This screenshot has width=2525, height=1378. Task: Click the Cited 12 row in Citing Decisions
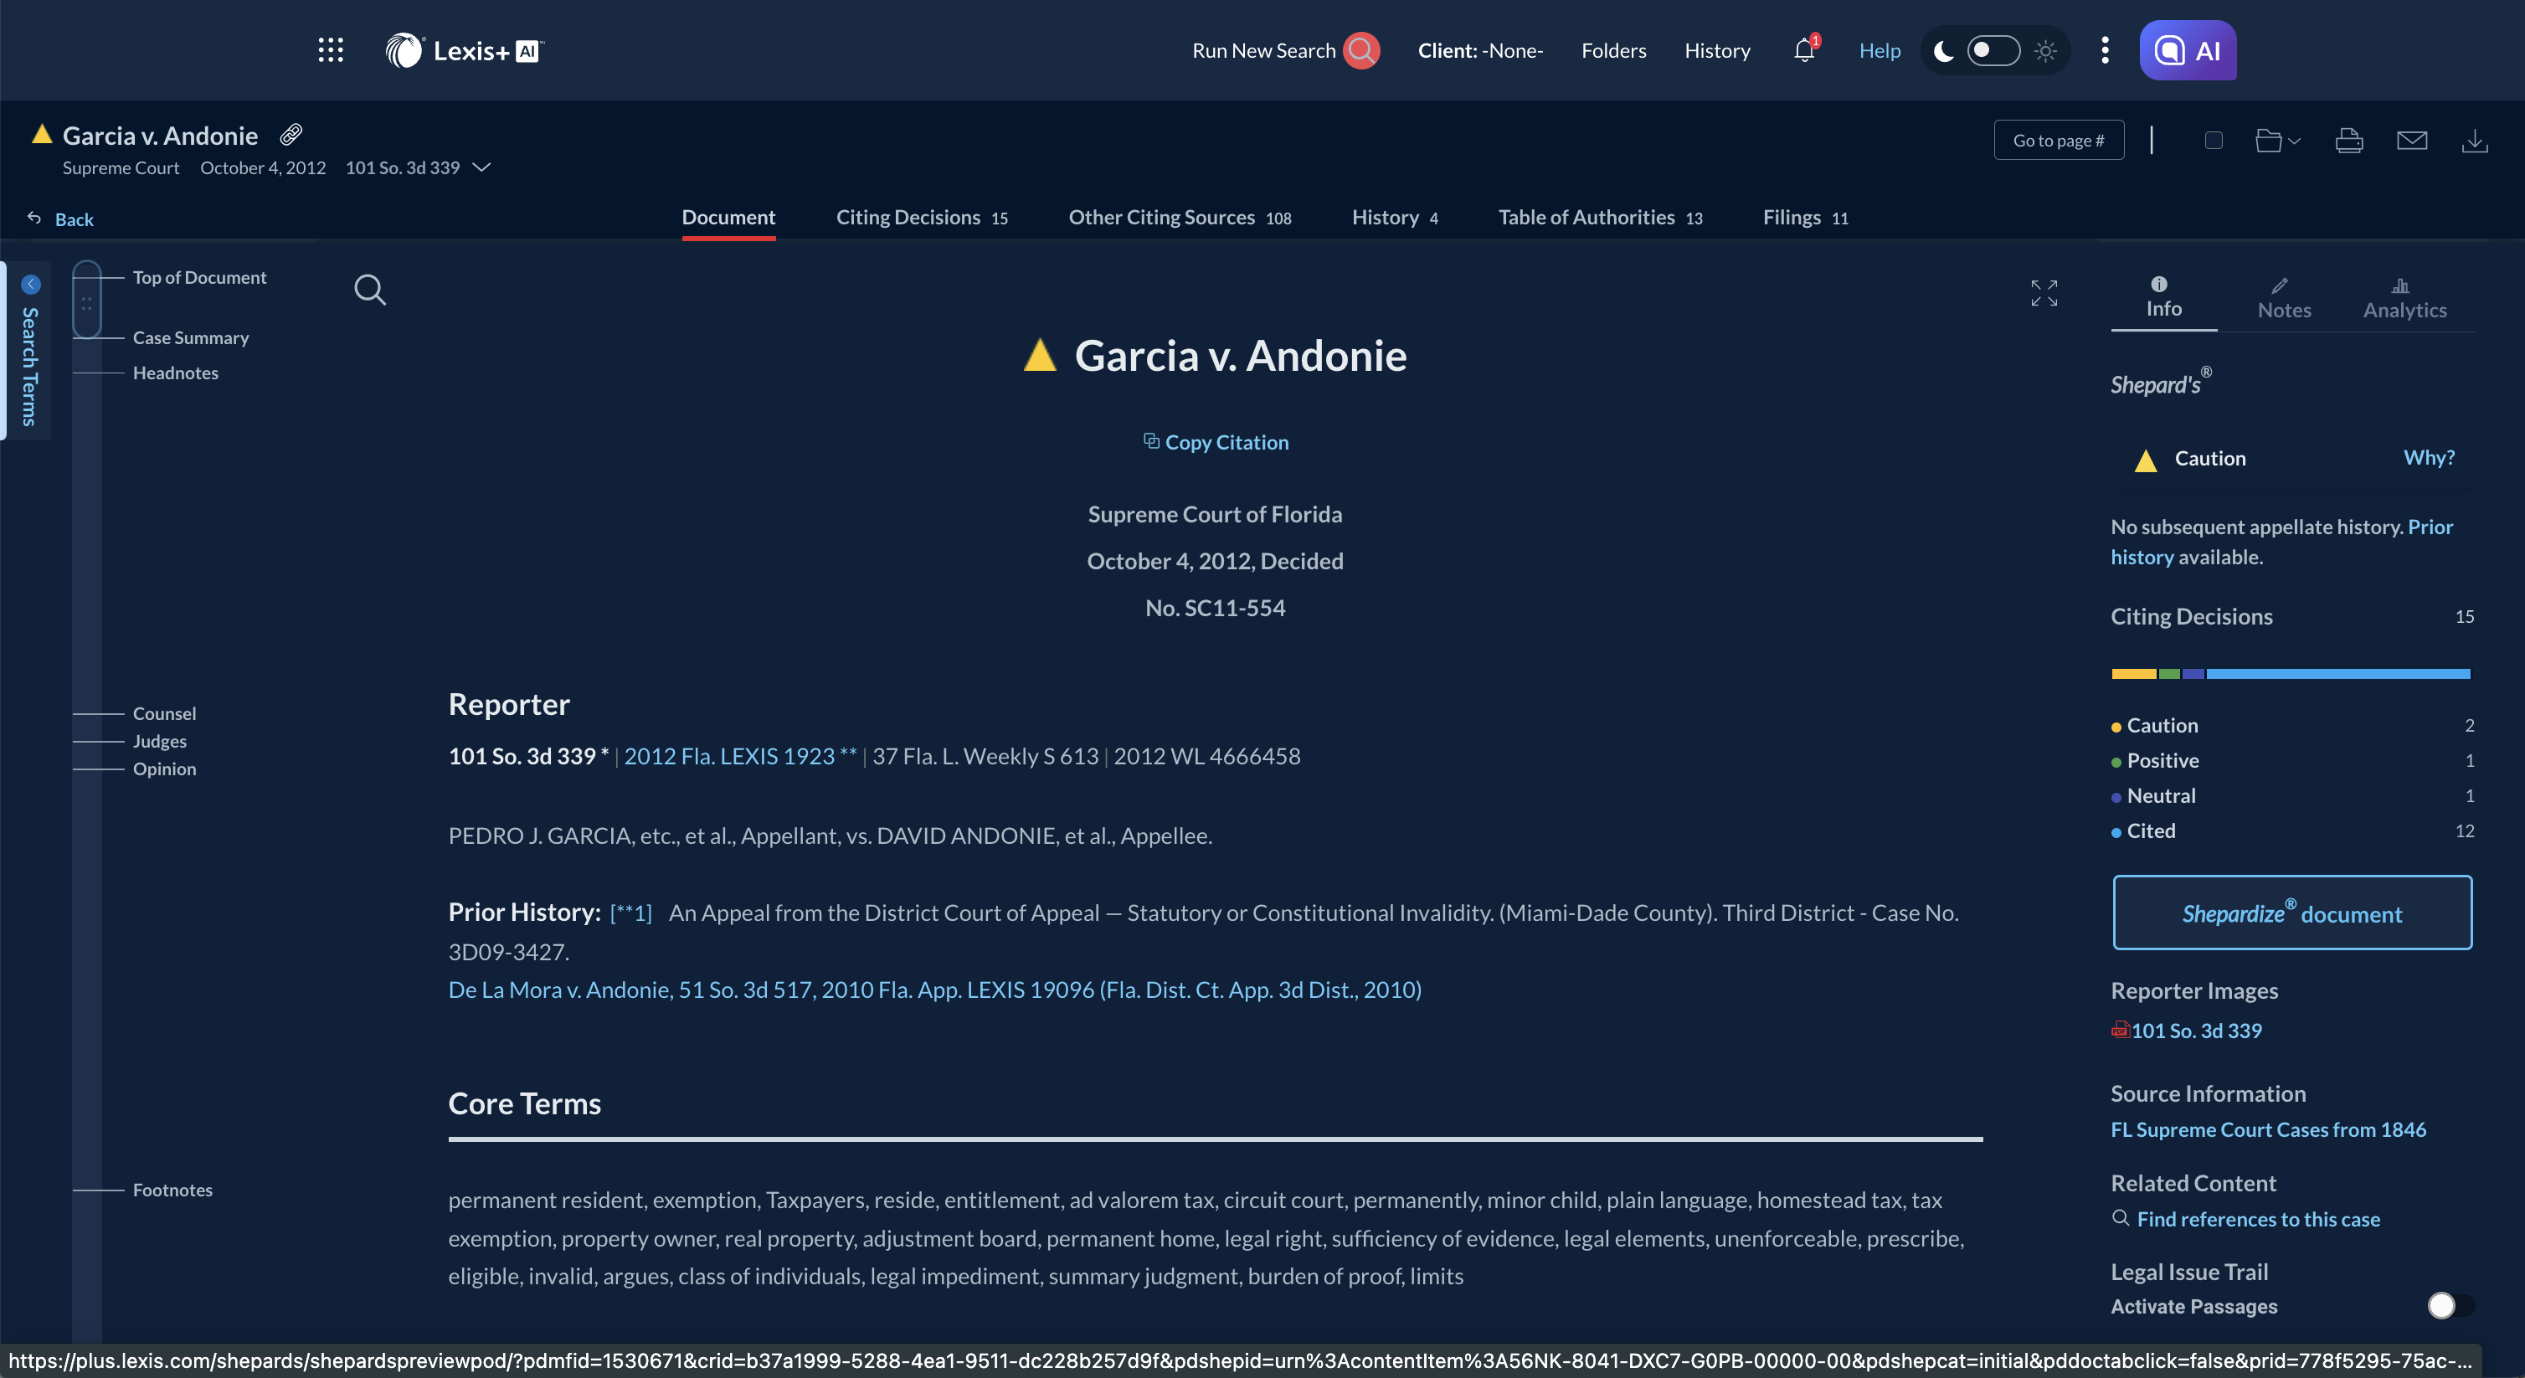[2291, 830]
